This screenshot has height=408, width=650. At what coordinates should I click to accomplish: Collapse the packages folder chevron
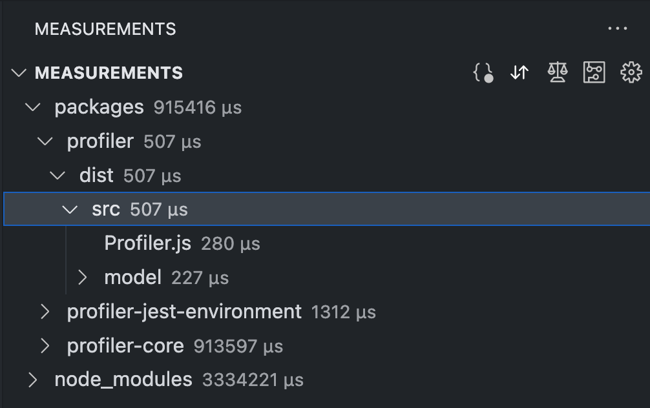32,107
